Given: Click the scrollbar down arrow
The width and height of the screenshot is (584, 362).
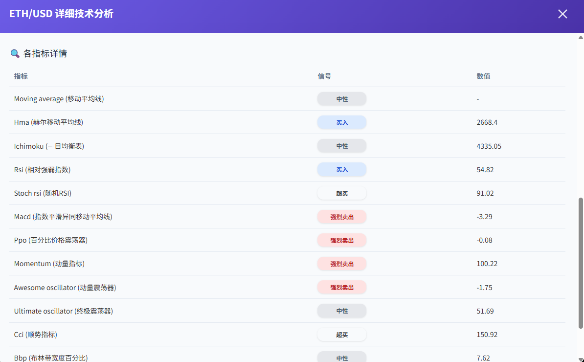Looking at the screenshot, I should (x=581, y=359).
